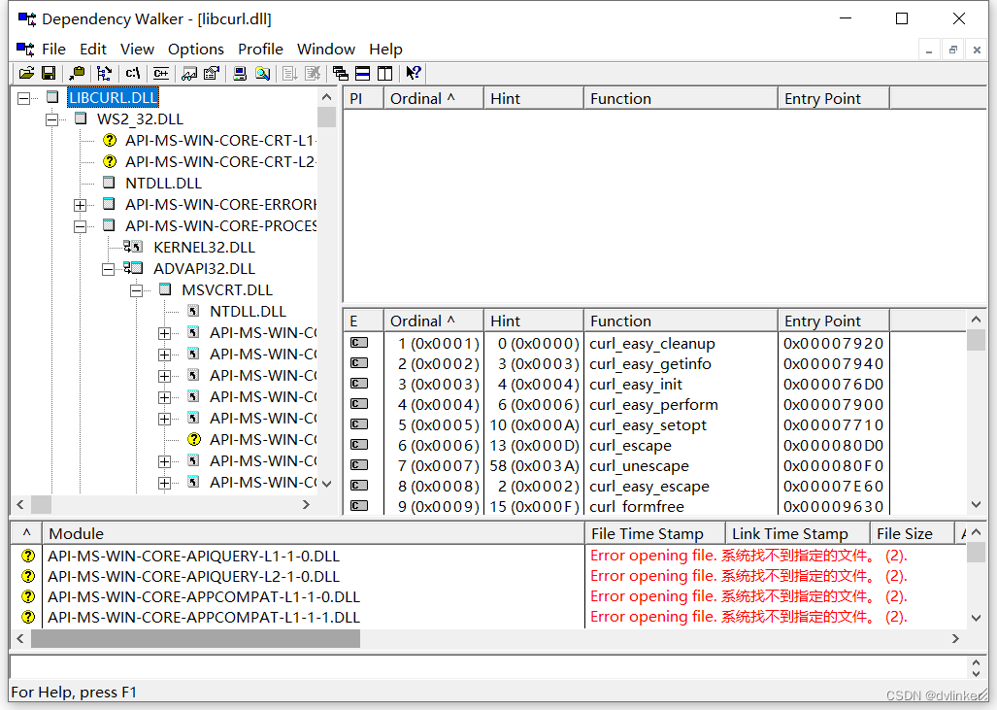Click the Tile Vertically toolbar icon
The width and height of the screenshot is (997, 710).
point(384,73)
